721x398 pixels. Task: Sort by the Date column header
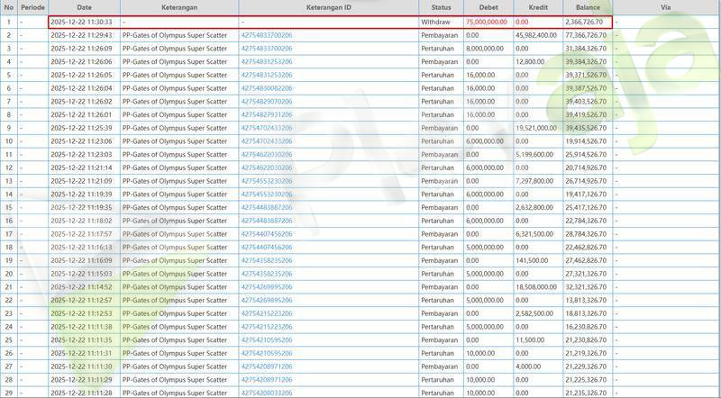click(x=83, y=7)
